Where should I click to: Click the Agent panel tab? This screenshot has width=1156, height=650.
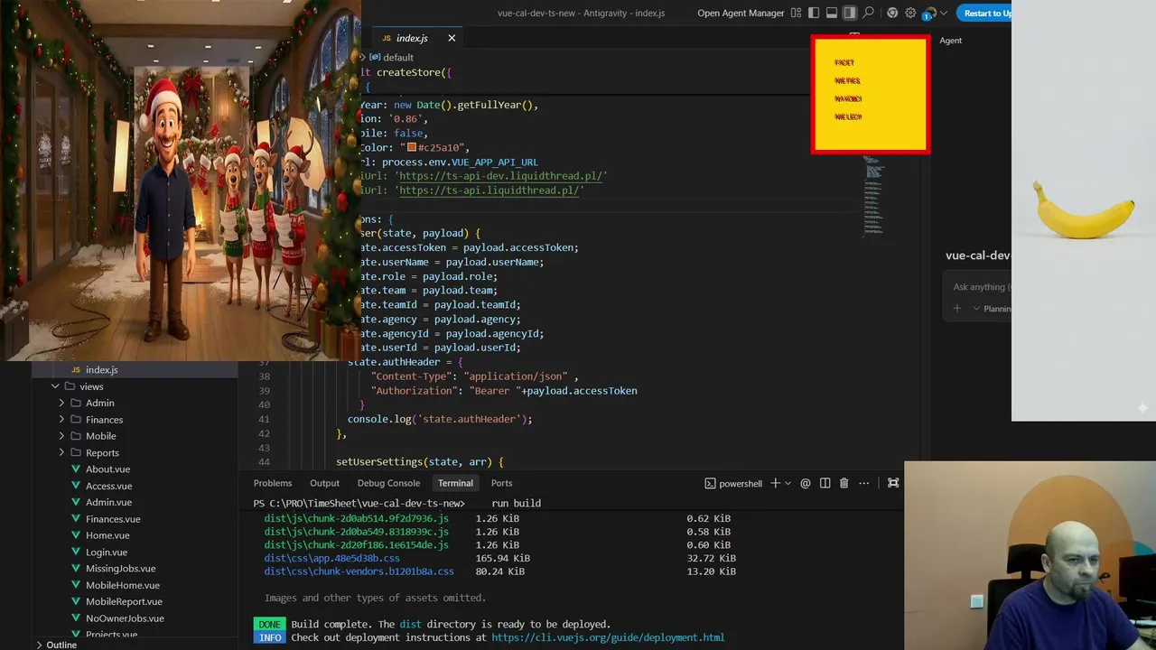pyautogui.click(x=951, y=40)
